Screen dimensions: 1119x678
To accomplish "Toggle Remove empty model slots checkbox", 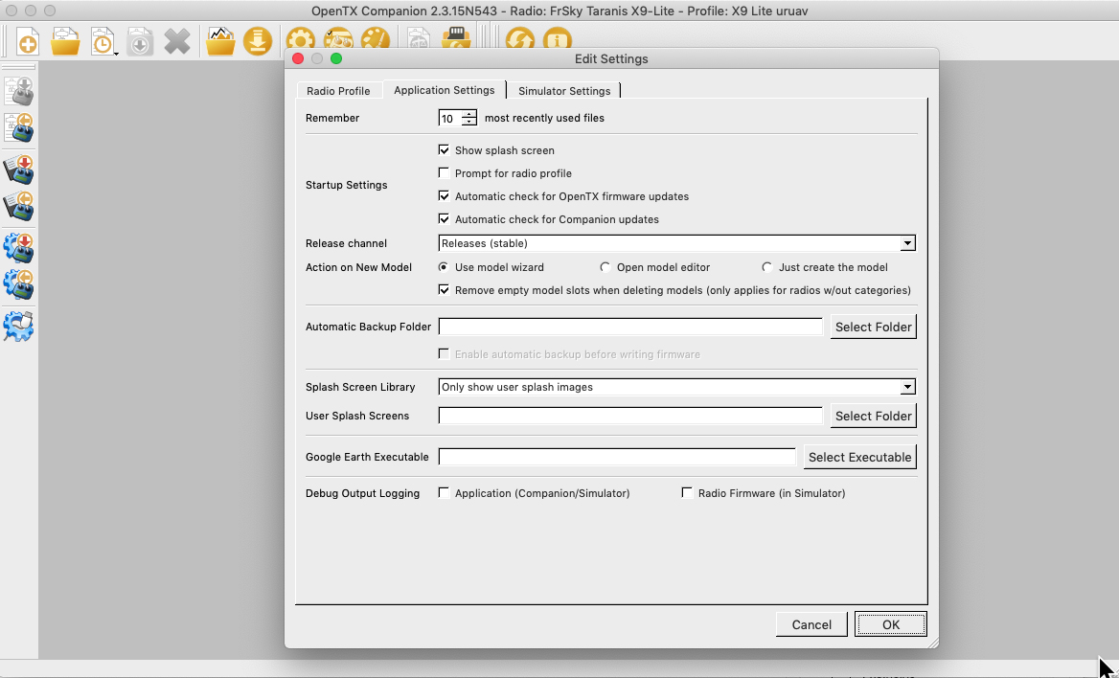I will pyautogui.click(x=444, y=290).
